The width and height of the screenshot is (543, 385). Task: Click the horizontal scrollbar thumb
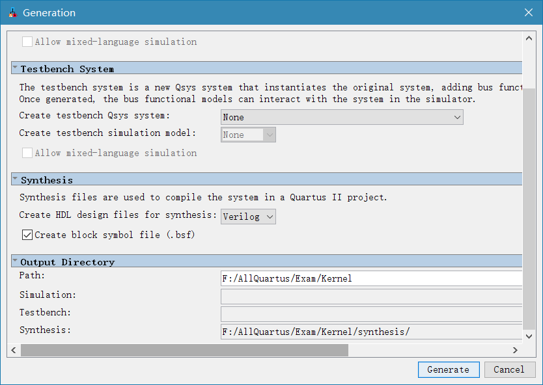click(x=184, y=350)
